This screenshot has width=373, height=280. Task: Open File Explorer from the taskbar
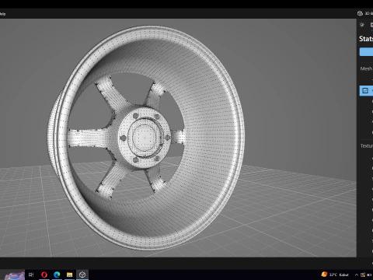[x=69, y=275]
